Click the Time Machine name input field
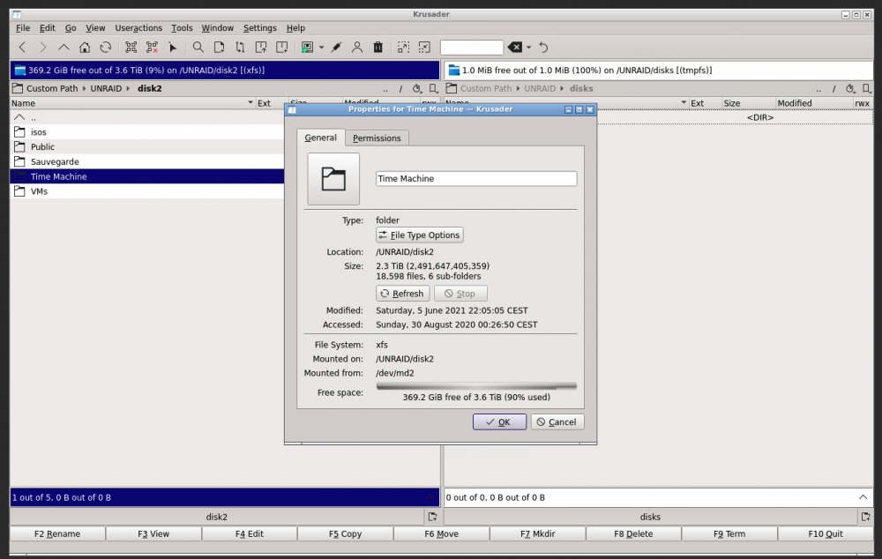Screen dimensions: 882x559 tap(476, 179)
